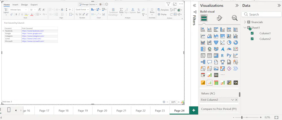
Task: Click the Build visual fields icon
Action: [x=204, y=18]
